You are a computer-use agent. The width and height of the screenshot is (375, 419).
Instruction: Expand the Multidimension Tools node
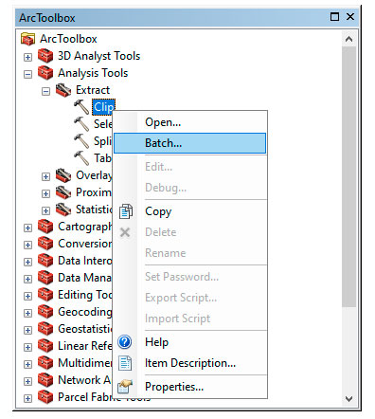(27, 364)
